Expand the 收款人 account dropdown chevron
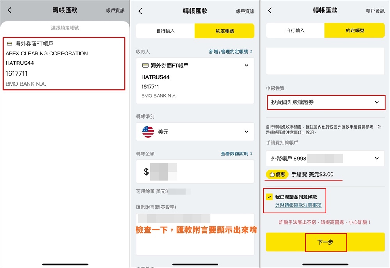Viewport: 390px width, 268px height. coord(246,66)
